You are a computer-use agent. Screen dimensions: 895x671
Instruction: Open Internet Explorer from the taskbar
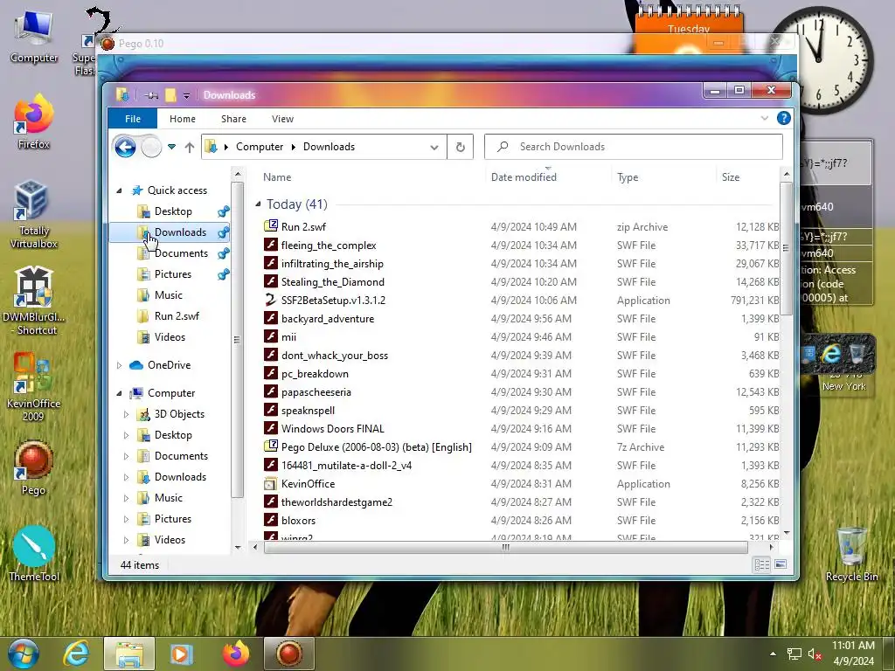point(77,654)
